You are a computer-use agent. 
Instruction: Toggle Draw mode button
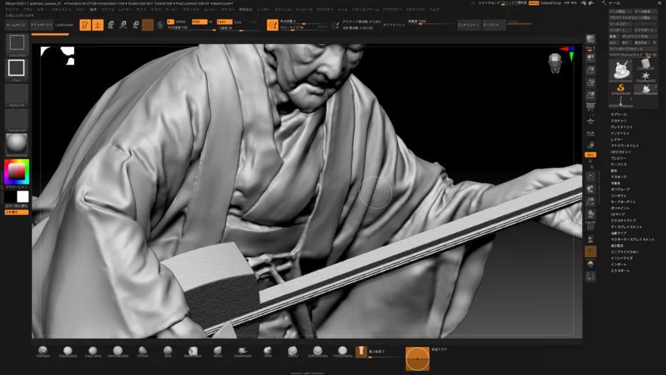[x=98, y=25]
